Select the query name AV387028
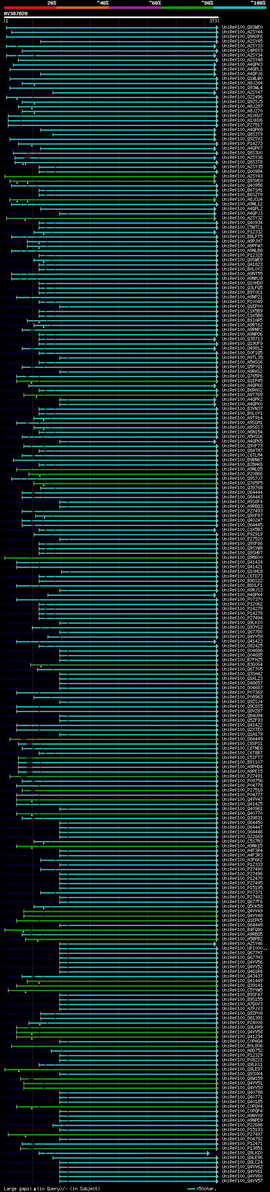Viewport: 270px width, 1192px height. click(16, 14)
